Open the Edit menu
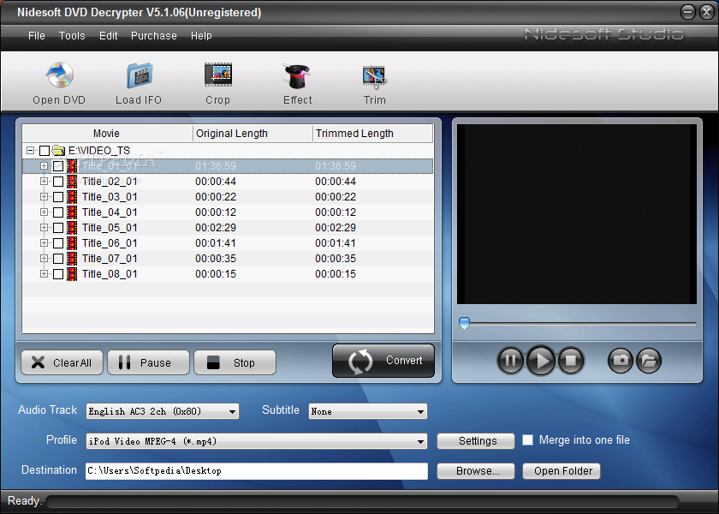 (108, 36)
